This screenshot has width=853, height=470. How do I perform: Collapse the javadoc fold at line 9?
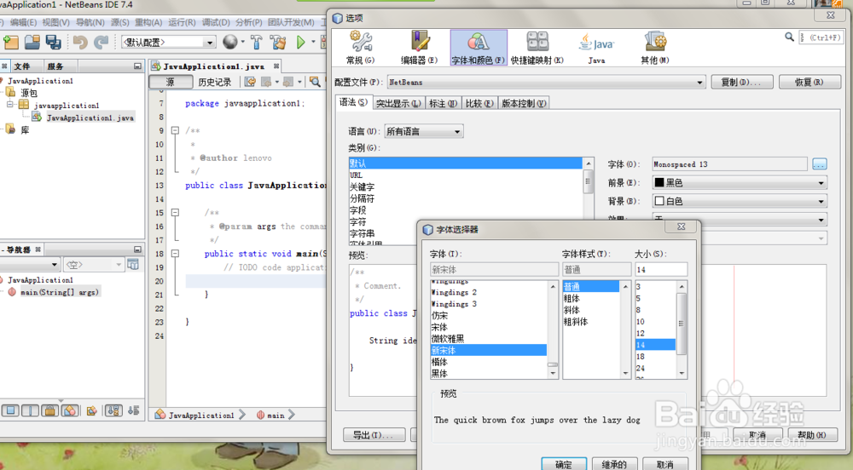pos(175,130)
